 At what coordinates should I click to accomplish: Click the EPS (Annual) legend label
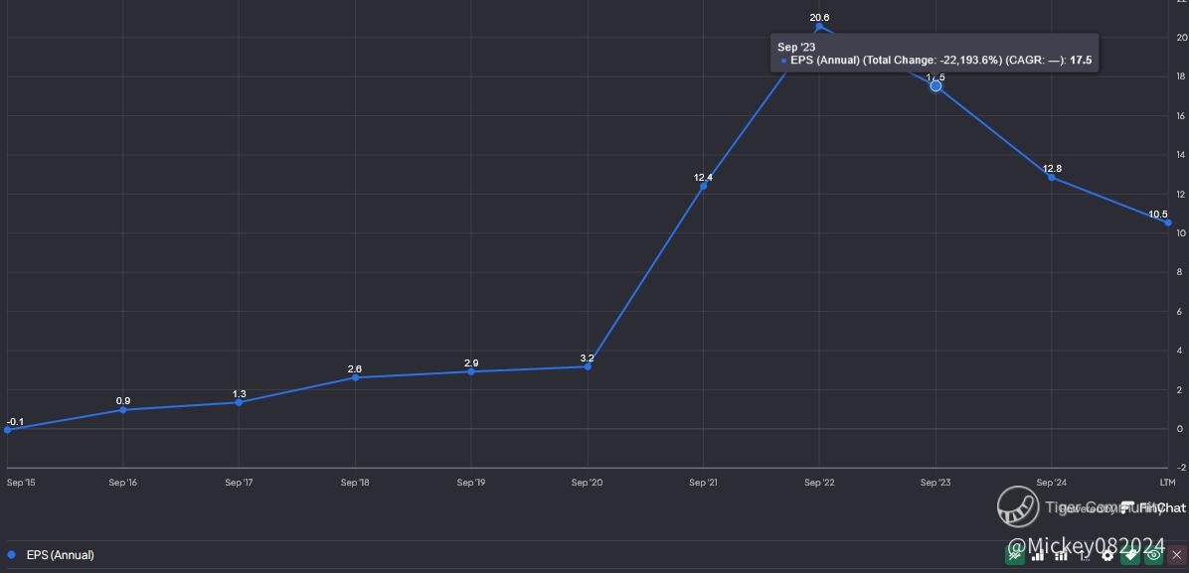click(60, 555)
